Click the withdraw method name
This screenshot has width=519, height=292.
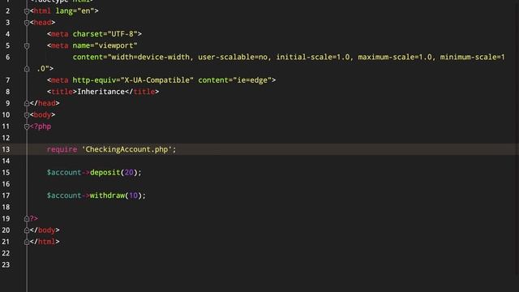[x=107, y=195]
